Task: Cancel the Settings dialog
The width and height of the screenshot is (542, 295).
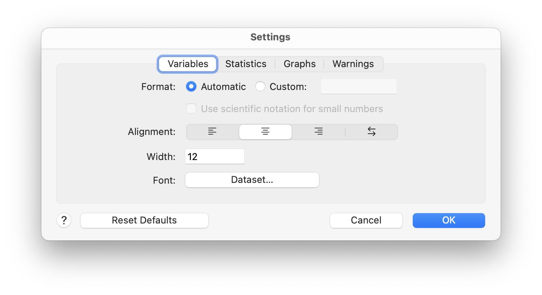Action: 366,221
